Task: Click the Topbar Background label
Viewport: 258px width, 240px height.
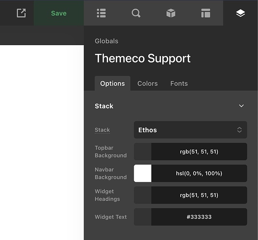Action: pos(111,152)
